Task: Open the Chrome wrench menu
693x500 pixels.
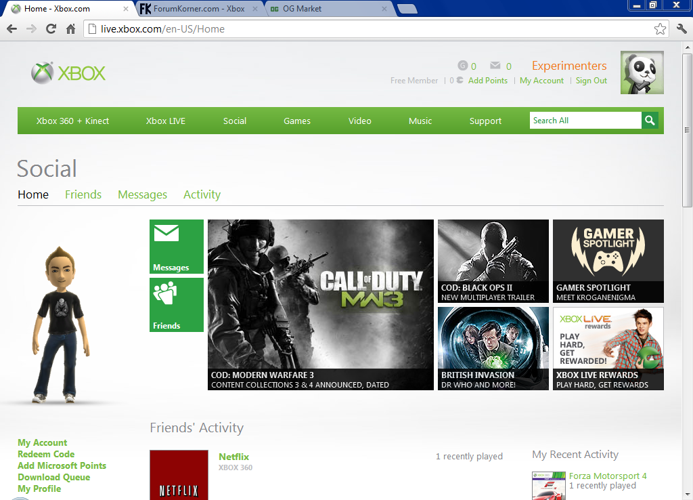Action: pos(681,29)
